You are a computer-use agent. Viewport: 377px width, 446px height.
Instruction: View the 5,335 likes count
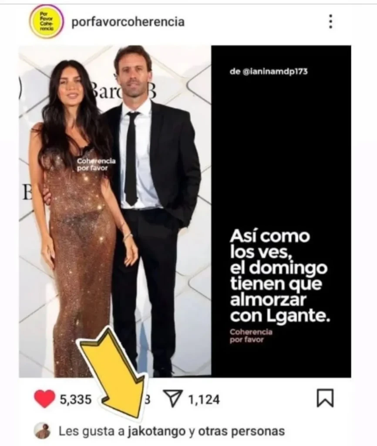(x=76, y=399)
